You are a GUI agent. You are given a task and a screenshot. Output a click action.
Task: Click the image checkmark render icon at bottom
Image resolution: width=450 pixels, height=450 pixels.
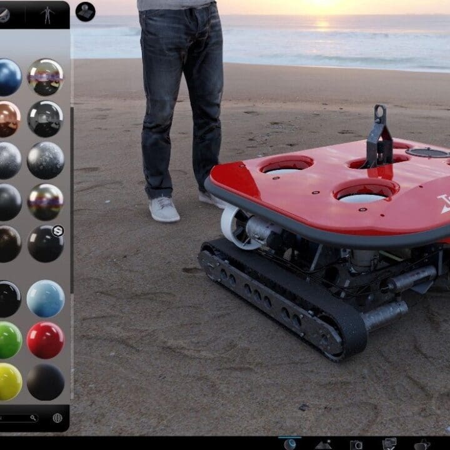389,444
